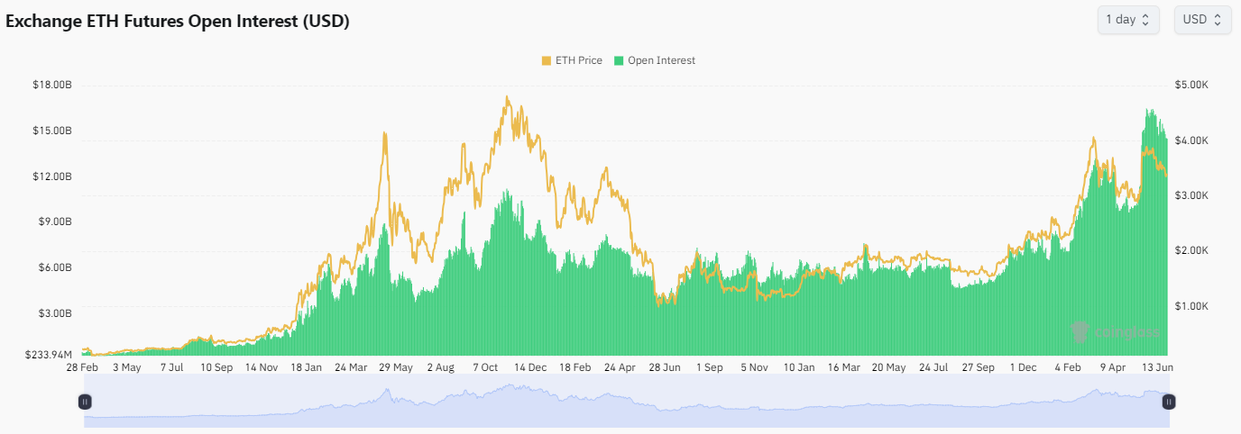The width and height of the screenshot is (1241, 434).
Task: Click the $233.94M baseline axis label
Action: 48,355
